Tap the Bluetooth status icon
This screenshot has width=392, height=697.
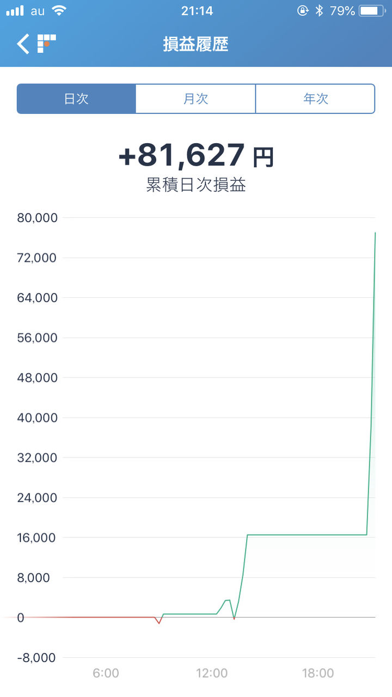click(x=320, y=10)
